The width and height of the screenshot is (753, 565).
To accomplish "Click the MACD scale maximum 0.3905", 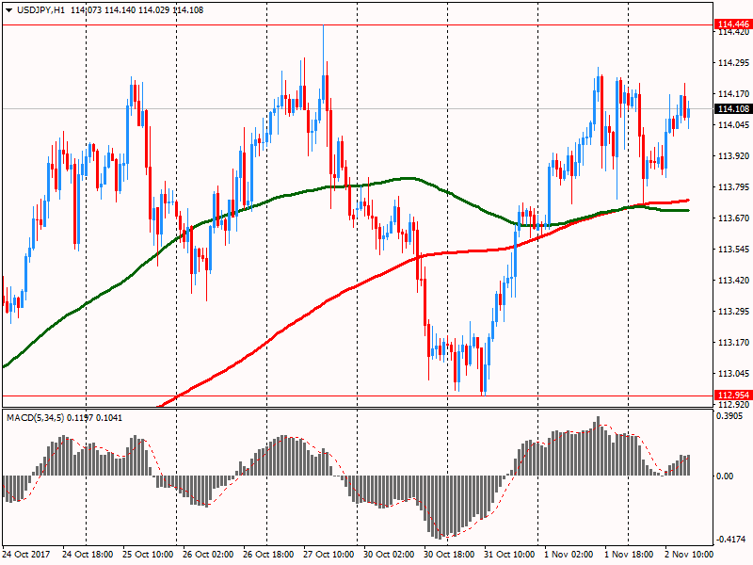I will click(729, 416).
